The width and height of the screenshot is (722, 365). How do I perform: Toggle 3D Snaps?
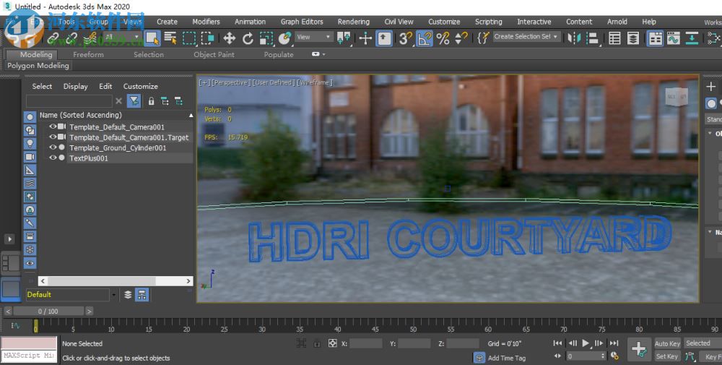[x=405, y=38]
